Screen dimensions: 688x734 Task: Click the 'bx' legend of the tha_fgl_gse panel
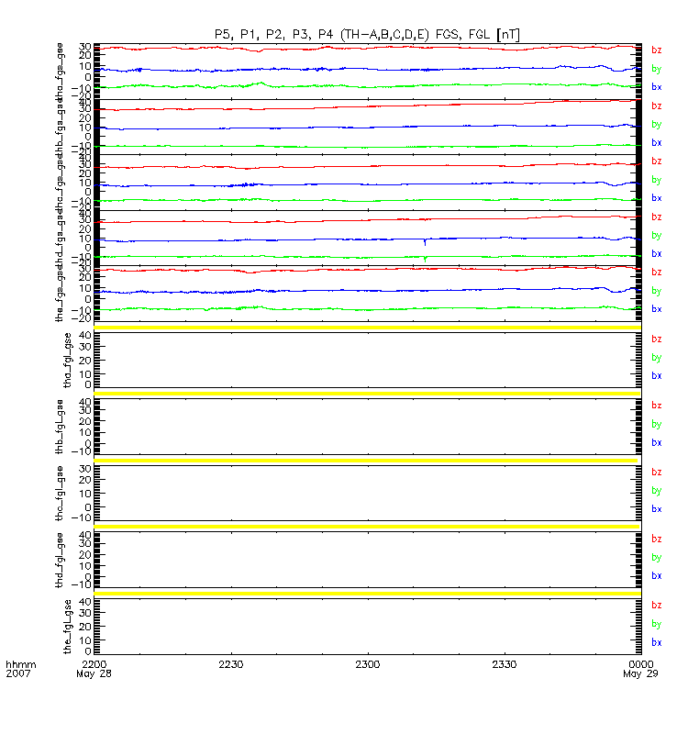tap(656, 375)
